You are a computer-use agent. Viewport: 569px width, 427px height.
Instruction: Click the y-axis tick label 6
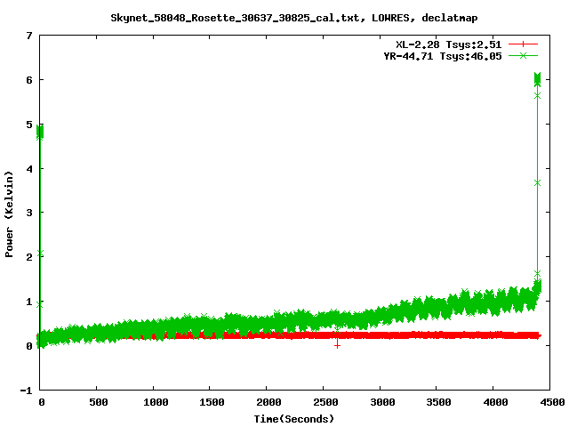coord(29,80)
